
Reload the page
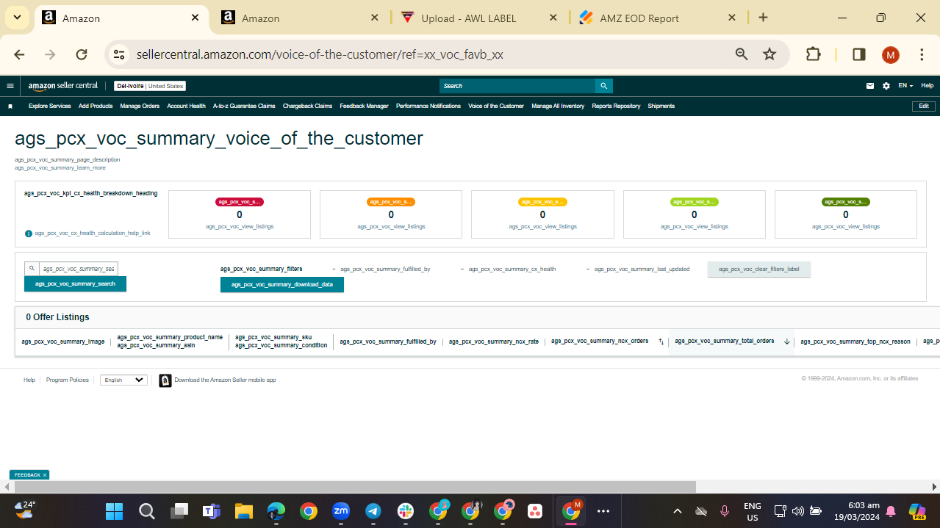click(82, 54)
